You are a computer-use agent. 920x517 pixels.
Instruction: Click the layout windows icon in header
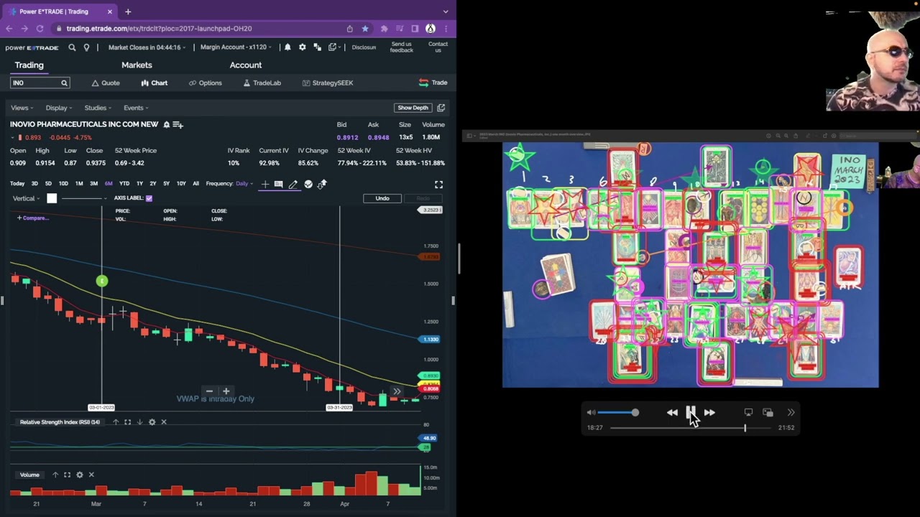click(x=317, y=47)
